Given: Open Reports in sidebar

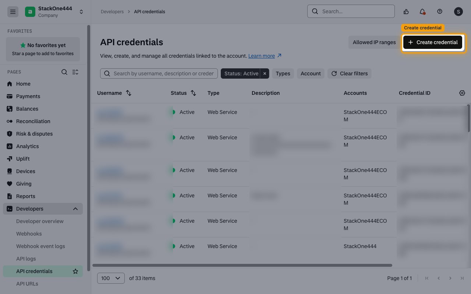Looking at the screenshot, I should click(43, 196).
